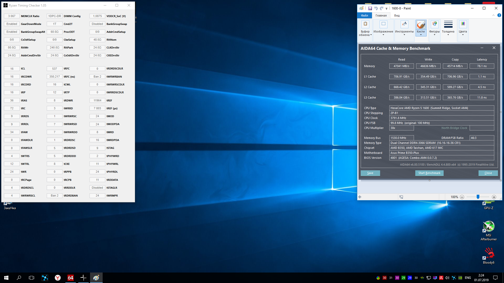
Task: Collapse the Paint ribbon with the chevron
Action: 493,15
